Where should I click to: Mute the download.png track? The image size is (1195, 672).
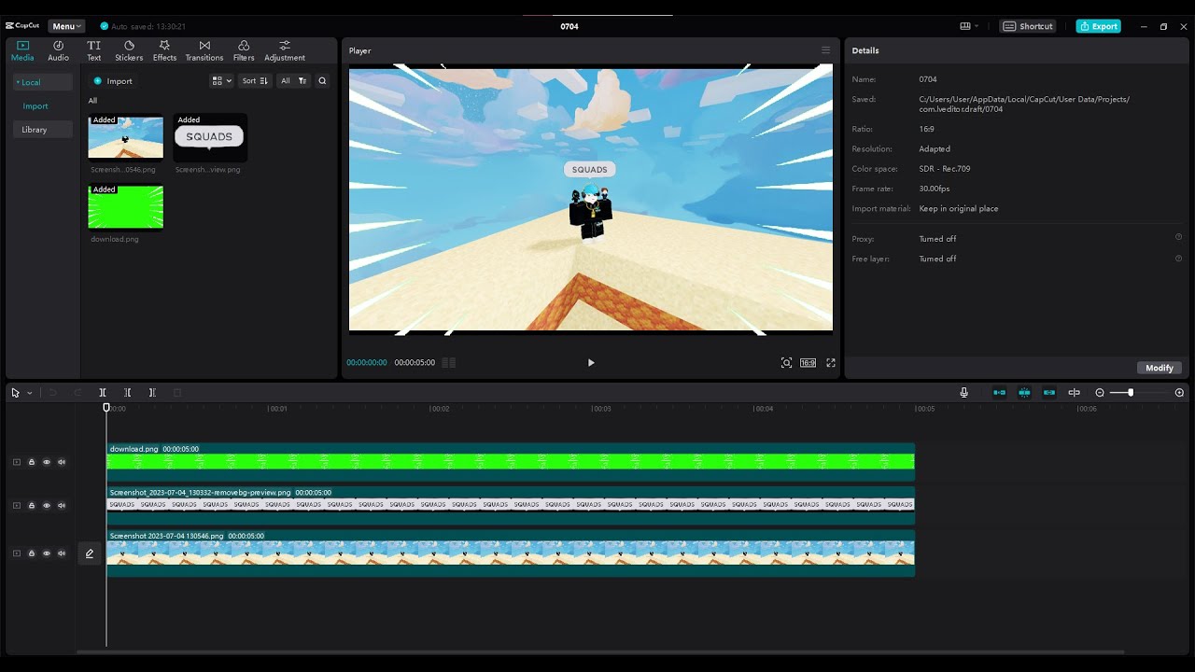point(62,462)
